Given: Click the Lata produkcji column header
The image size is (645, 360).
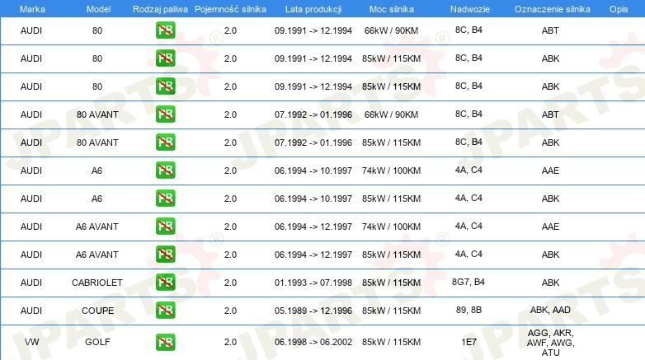Looking at the screenshot, I should [313, 9].
